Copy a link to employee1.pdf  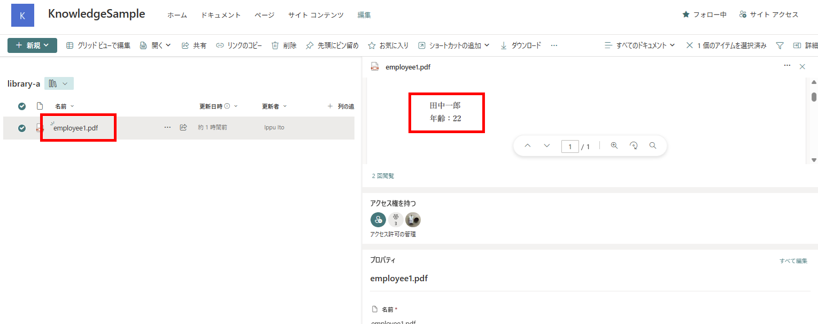[239, 45]
